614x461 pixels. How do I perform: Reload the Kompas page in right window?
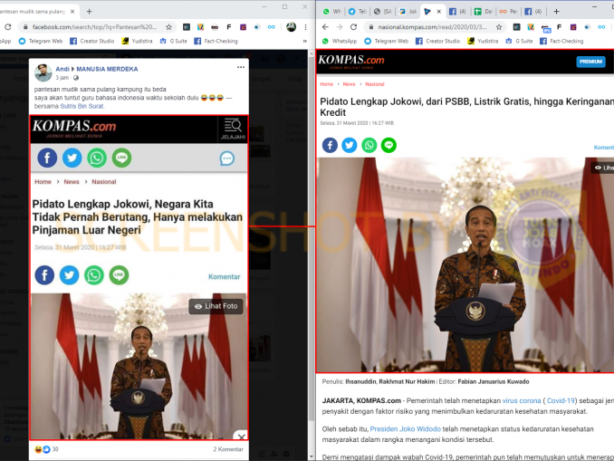coord(353,27)
